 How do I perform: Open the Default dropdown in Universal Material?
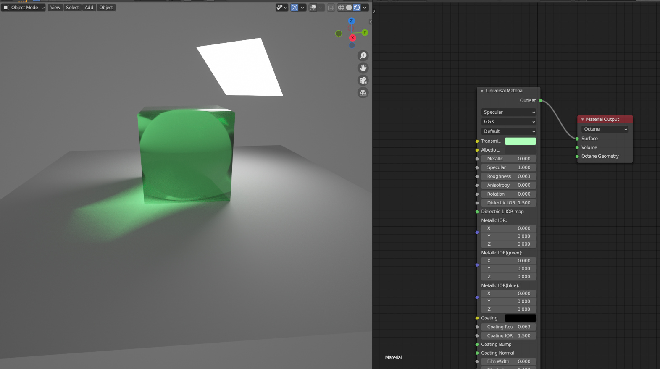point(509,131)
